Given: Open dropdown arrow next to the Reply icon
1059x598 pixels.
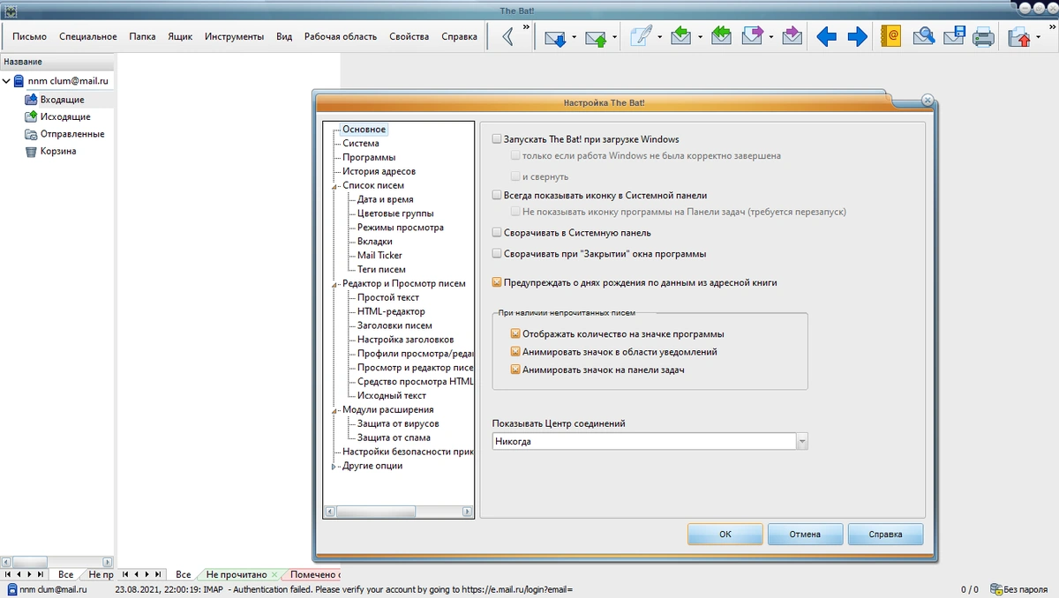Looking at the screenshot, I should click(700, 38).
